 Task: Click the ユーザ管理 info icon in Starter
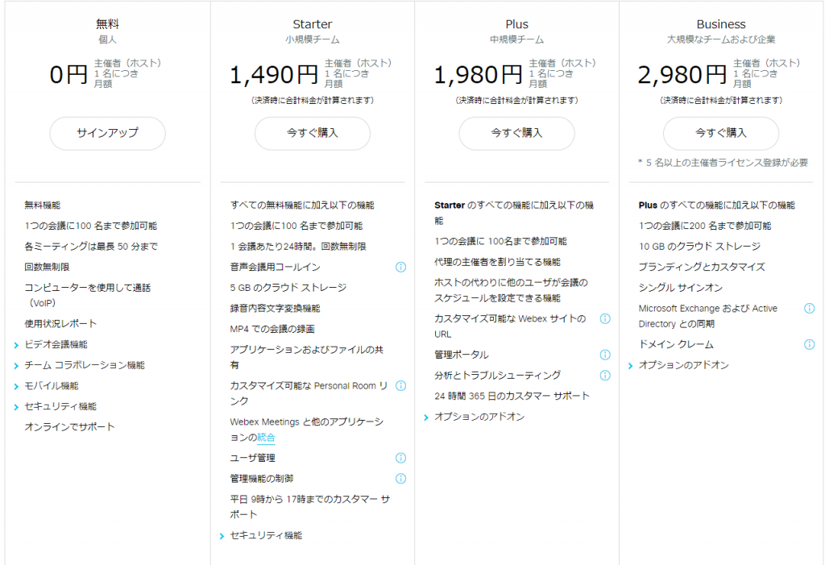400,457
